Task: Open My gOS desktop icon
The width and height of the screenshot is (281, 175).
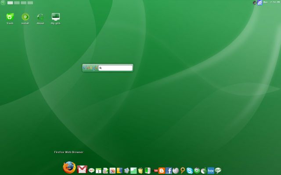Action: (56, 19)
